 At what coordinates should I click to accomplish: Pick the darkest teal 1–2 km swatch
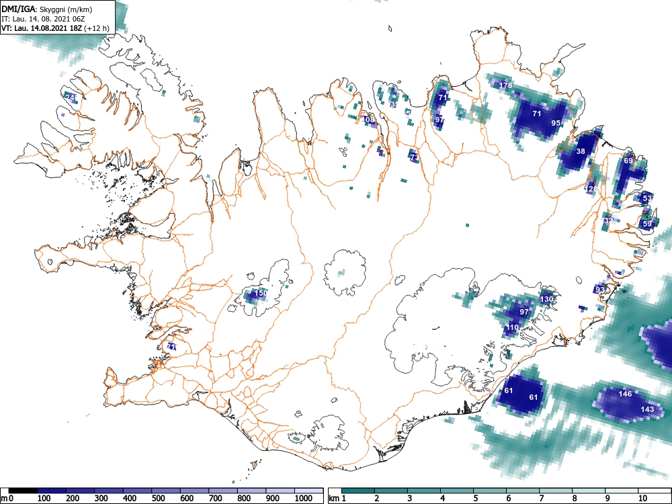pyautogui.click(x=358, y=491)
